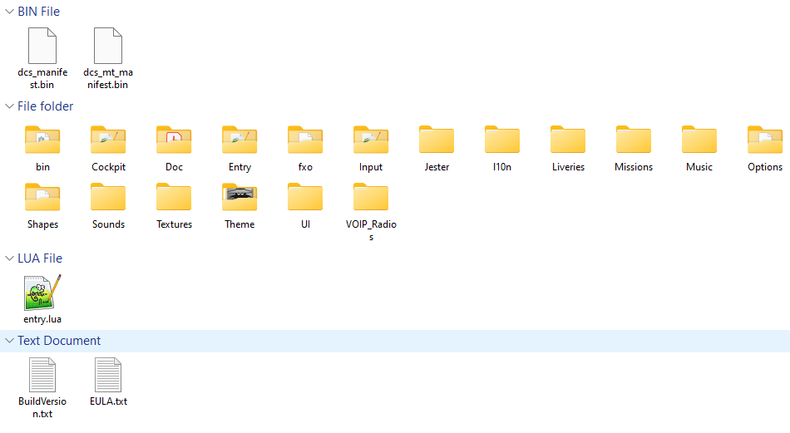Click the Textures folder name label

pyautogui.click(x=175, y=224)
